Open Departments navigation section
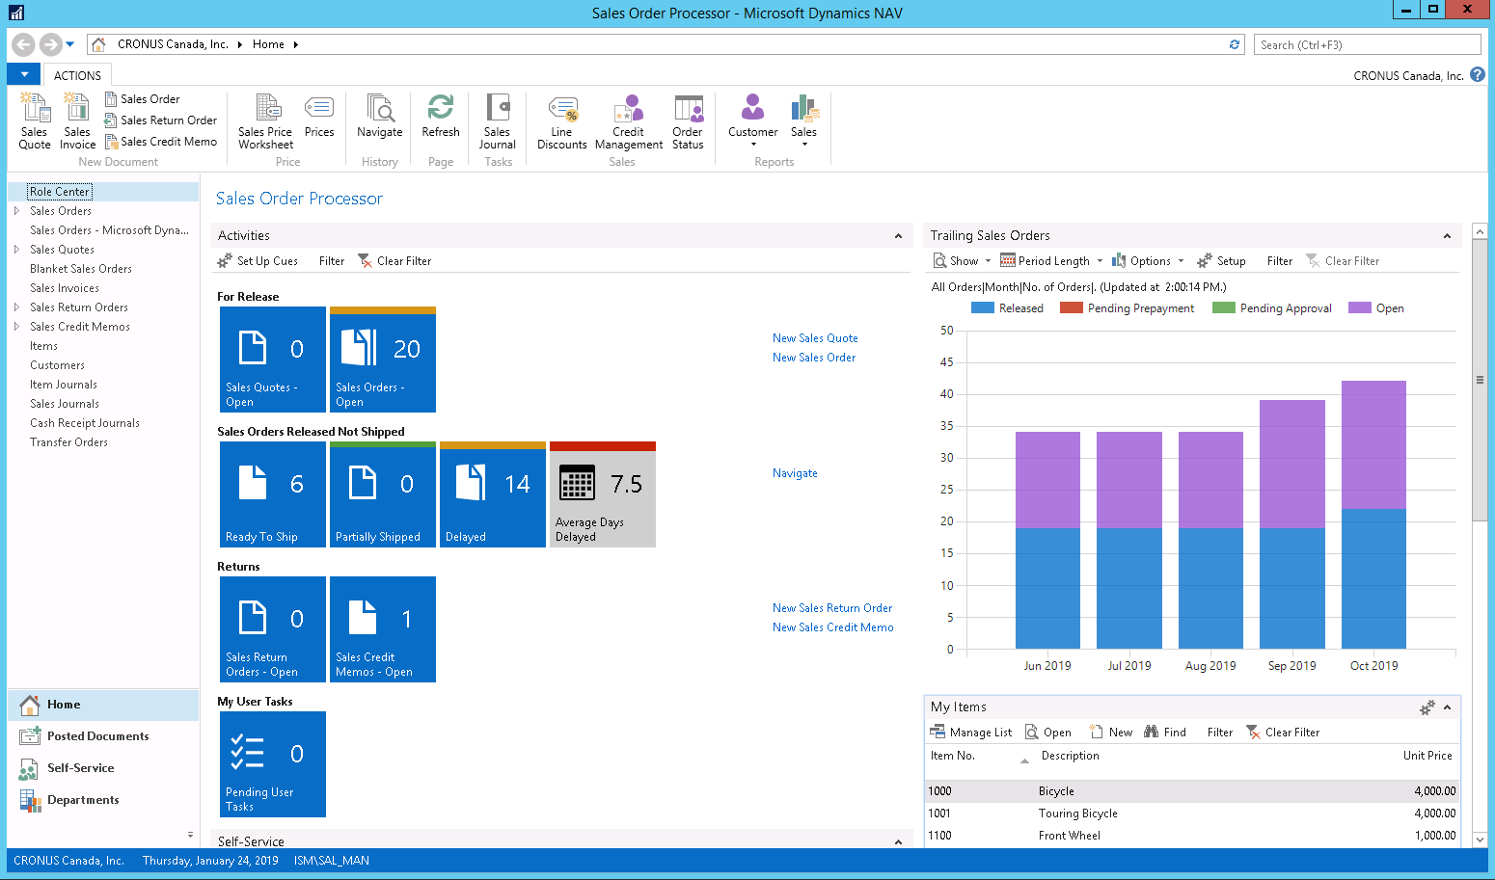1495x880 pixels. pos(103,800)
